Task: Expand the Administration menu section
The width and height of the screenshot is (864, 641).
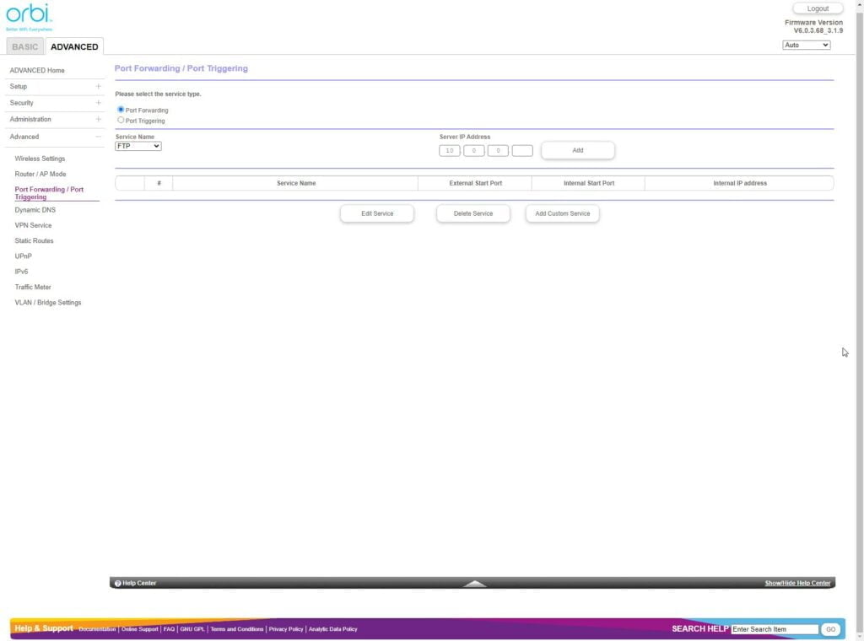Action: [98, 119]
